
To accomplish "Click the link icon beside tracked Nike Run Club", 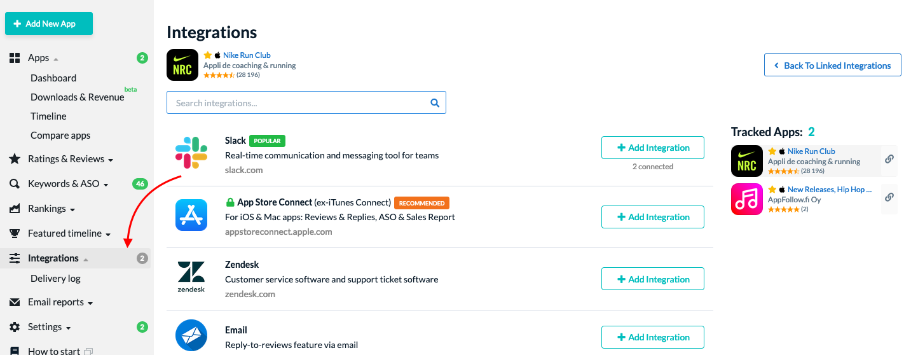I will click(889, 159).
